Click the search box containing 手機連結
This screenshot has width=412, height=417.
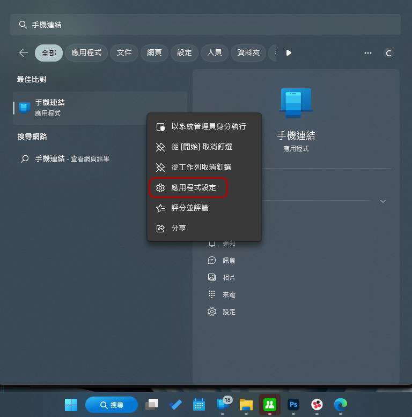tap(205, 25)
